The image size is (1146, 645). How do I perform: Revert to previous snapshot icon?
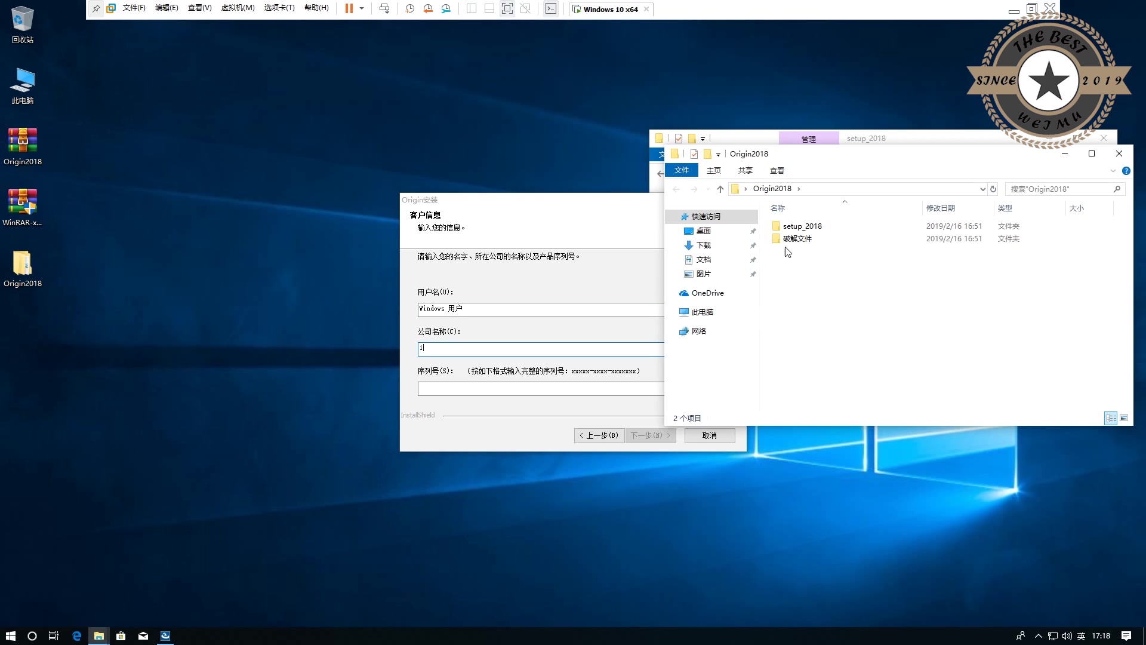428,8
